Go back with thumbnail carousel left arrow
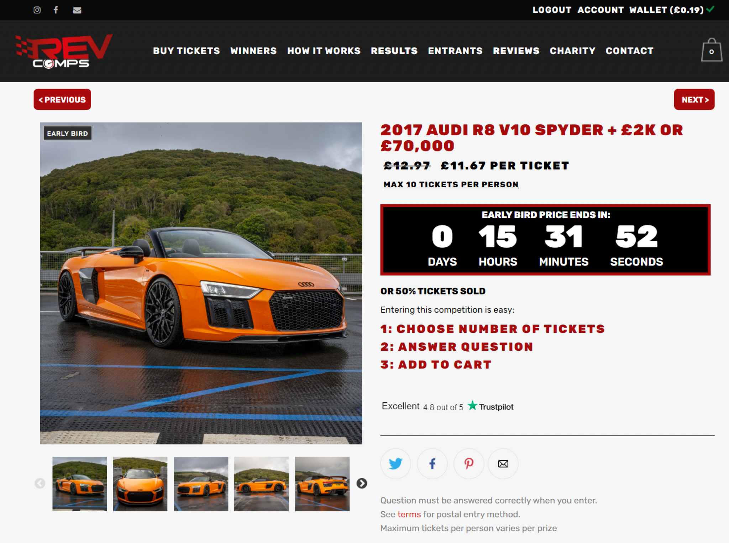 [x=40, y=483]
